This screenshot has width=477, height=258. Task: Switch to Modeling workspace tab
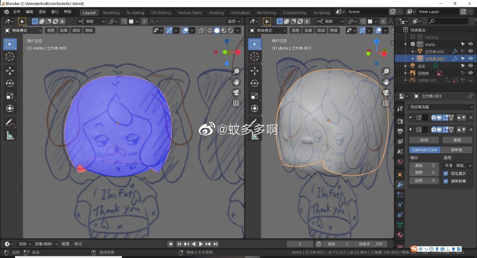111,13
